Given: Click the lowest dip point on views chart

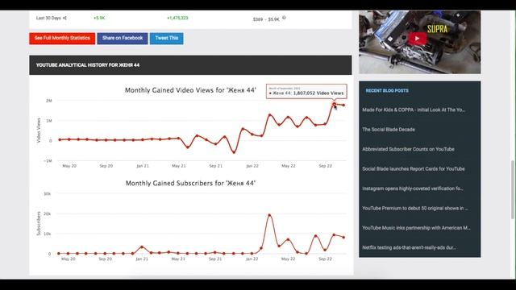Looking at the screenshot, I should point(234,152).
